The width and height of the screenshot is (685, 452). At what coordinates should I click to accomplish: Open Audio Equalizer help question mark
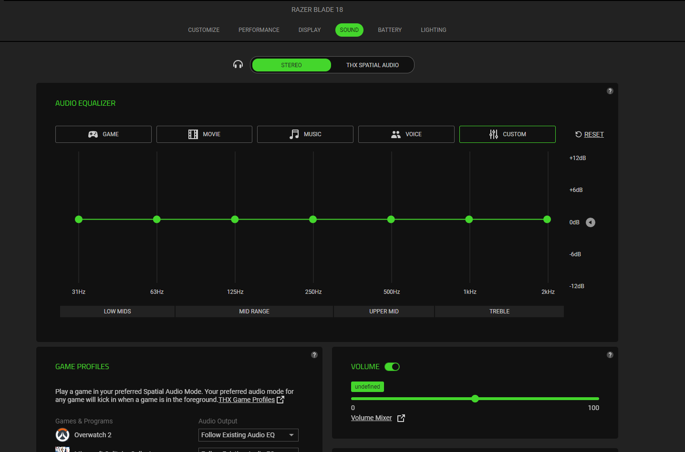pyautogui.click(x=610, y=91)
